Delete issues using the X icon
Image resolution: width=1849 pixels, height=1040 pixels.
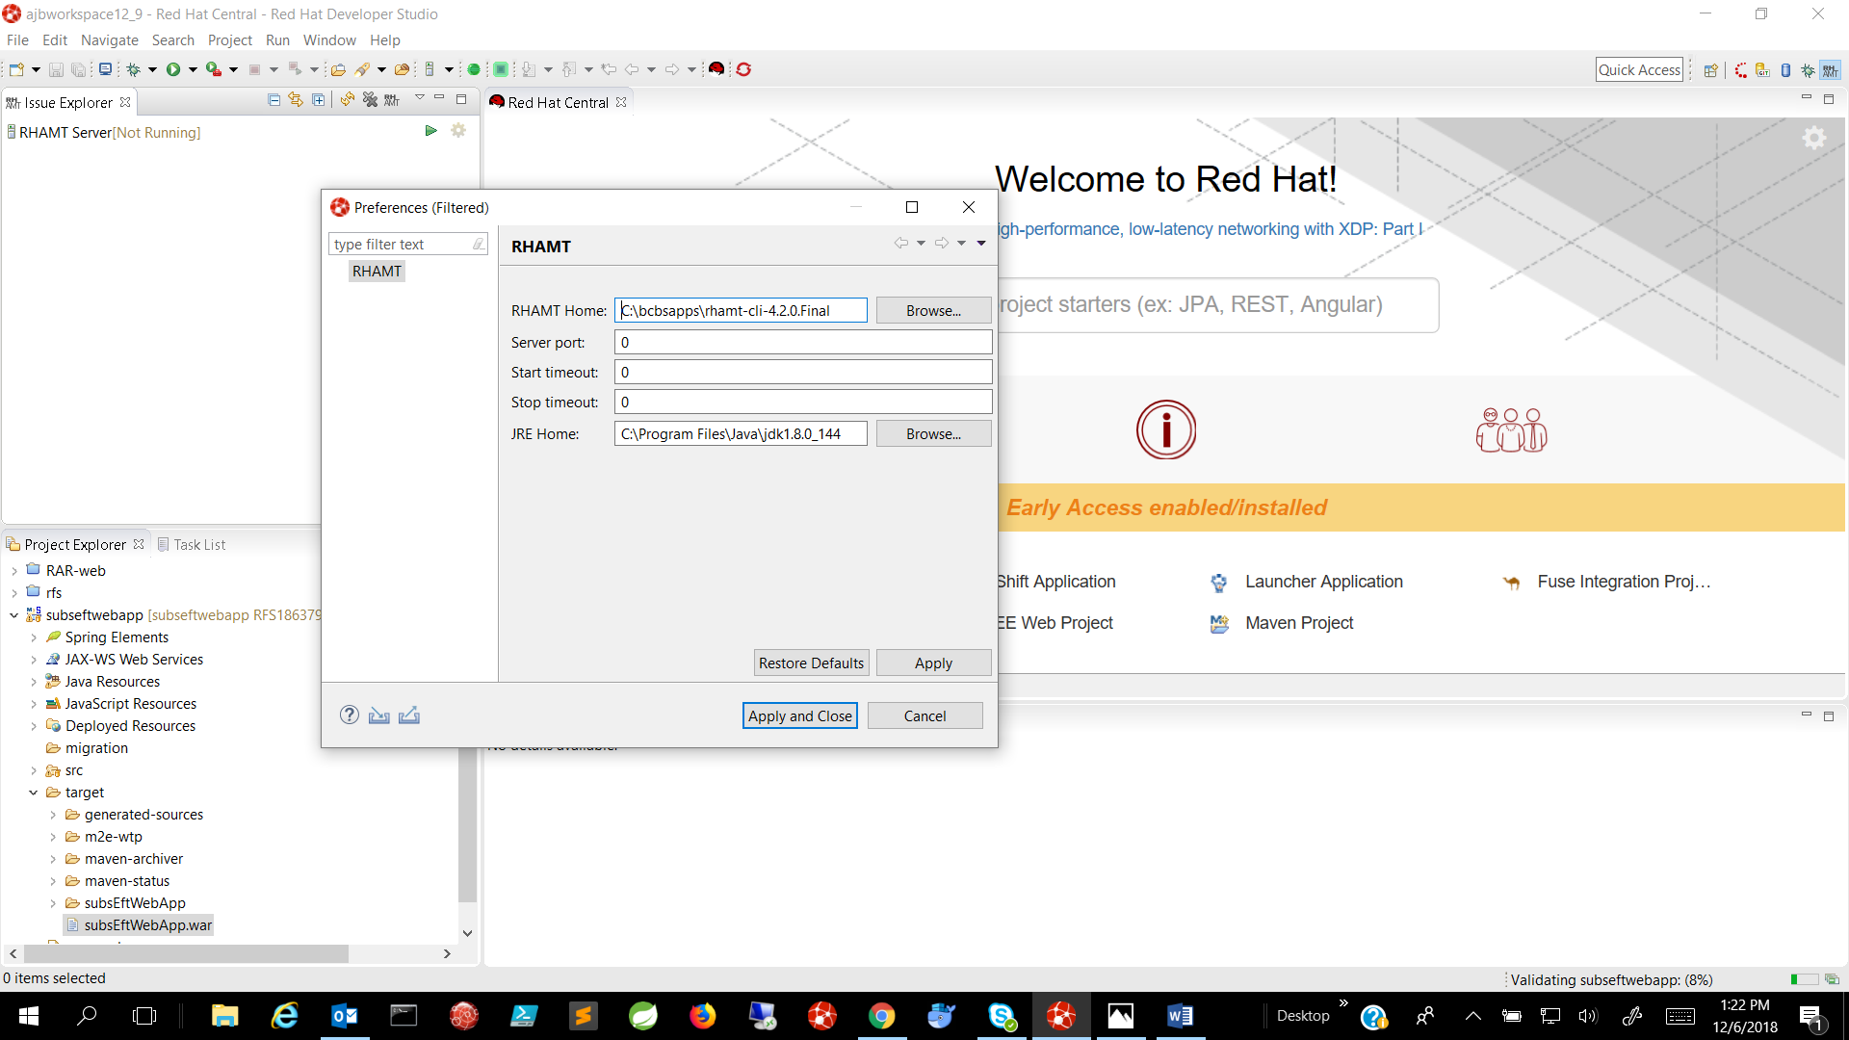pos(370,99)
